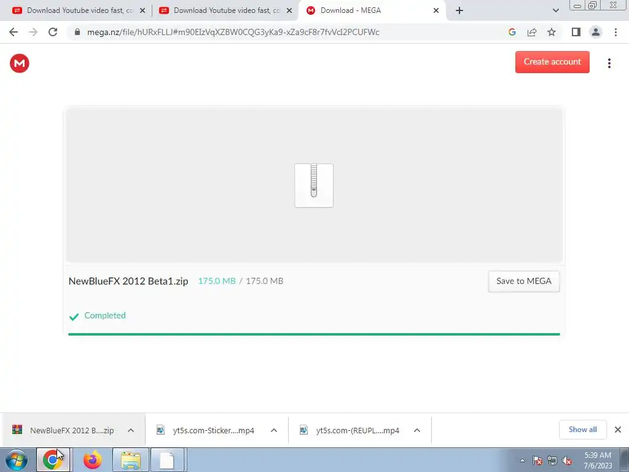Screen dimensions: 629x472
Task: Click the green download progress bar
Action: (x=314, y=334)
